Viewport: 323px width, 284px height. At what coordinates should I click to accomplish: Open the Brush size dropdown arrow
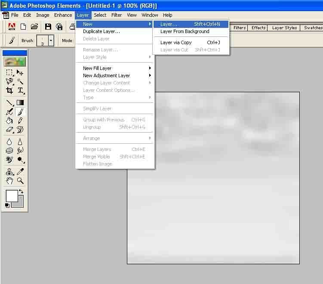(x=51, y=41)
